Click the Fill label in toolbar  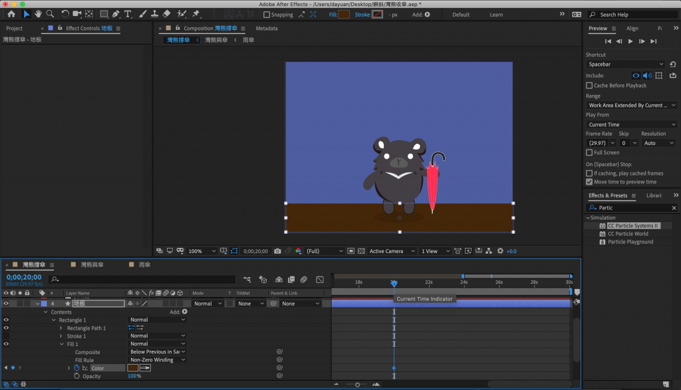(x=333, y=15)
